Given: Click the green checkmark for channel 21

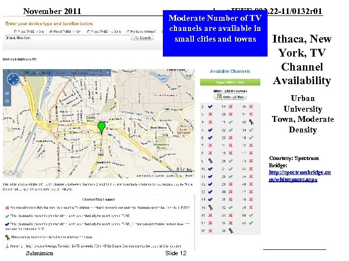Looking at the screenshot, I should (231, 122).
